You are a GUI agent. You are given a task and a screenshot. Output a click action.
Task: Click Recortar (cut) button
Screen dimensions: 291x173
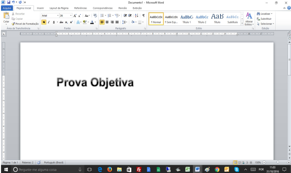18,14
